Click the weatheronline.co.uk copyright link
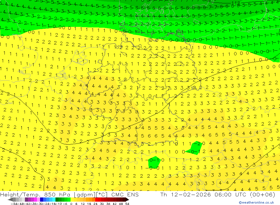The width and height of the screenshot is (280, 205). pyautogui.click(x=256, y=202)
